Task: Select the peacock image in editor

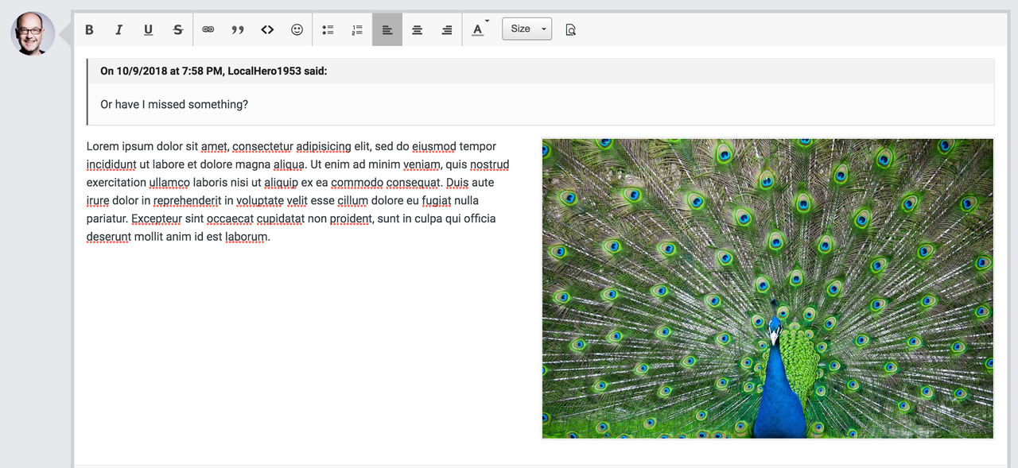Action: 767,288
